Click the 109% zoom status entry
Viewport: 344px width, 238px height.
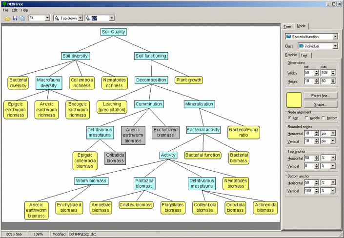[38, 234]
